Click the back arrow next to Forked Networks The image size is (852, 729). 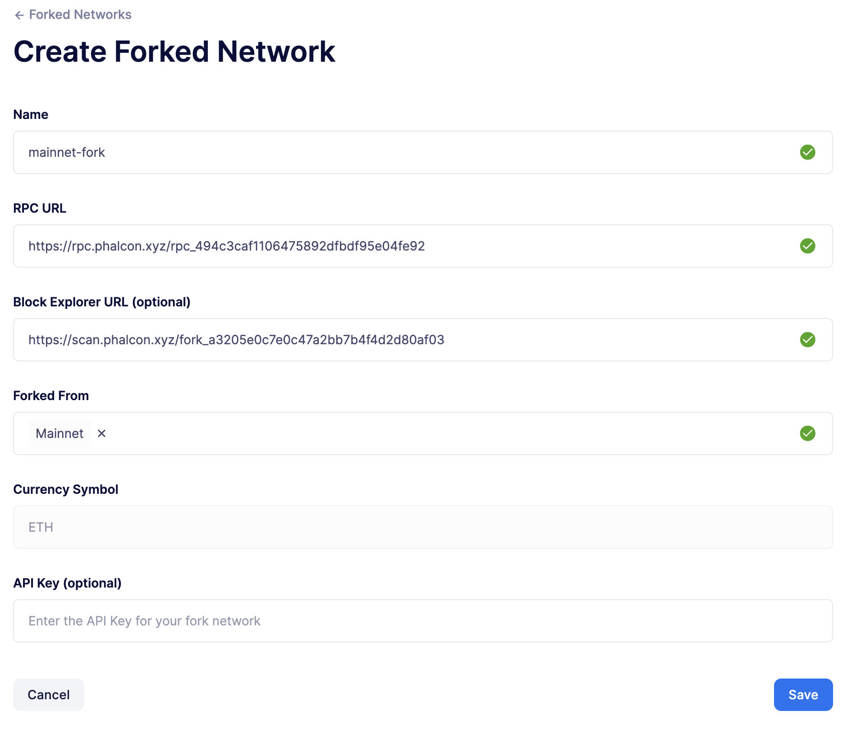click(x=19, y=14)
